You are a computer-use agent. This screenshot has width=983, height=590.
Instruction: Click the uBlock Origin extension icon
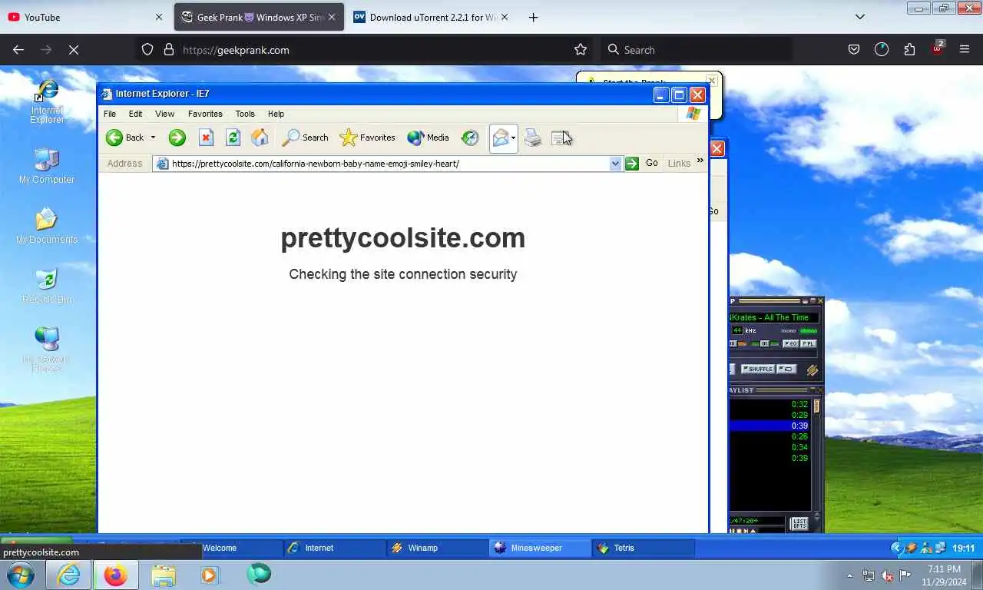tap(937, 48)
